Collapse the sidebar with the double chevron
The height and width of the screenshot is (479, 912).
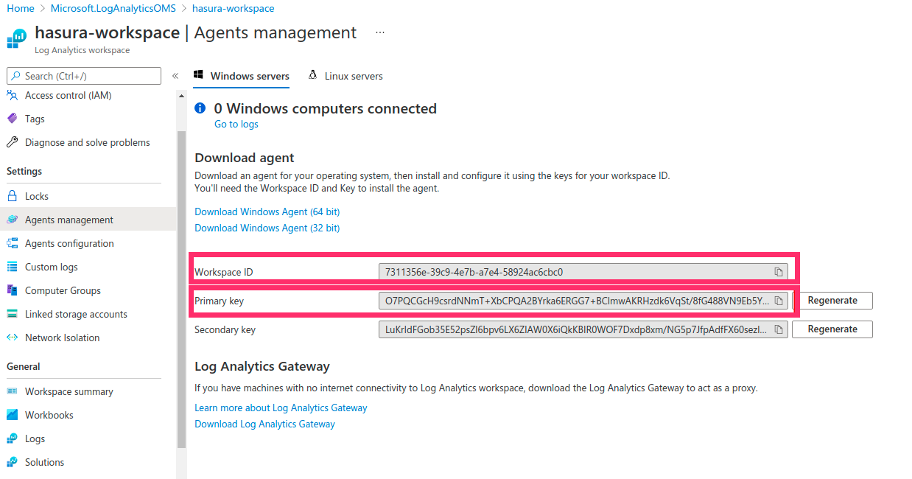(x=175, y=76)
